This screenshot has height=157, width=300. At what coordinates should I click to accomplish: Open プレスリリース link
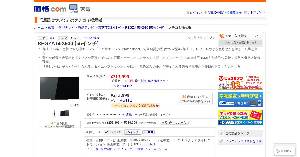point(157,149)
